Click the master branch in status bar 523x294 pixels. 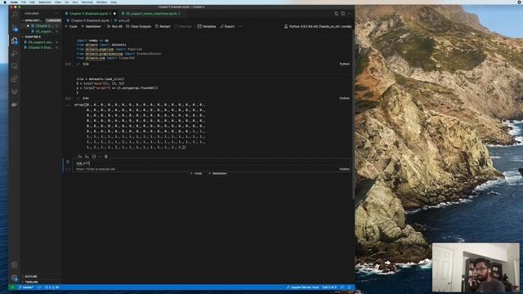26,287
